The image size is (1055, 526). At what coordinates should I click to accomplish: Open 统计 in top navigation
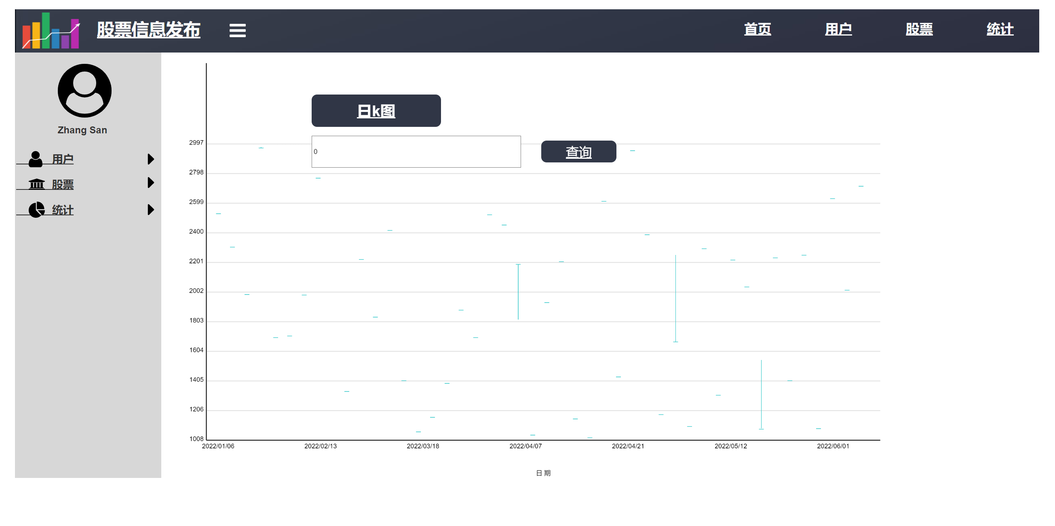click(999, 29)
